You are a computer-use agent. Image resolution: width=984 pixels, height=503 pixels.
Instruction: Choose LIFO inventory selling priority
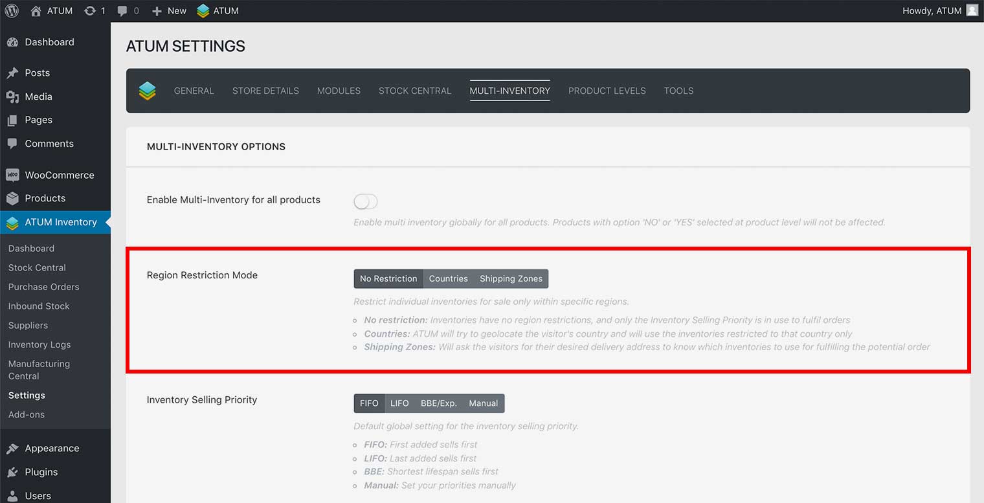pyautogui.click(x=399, y=403)
